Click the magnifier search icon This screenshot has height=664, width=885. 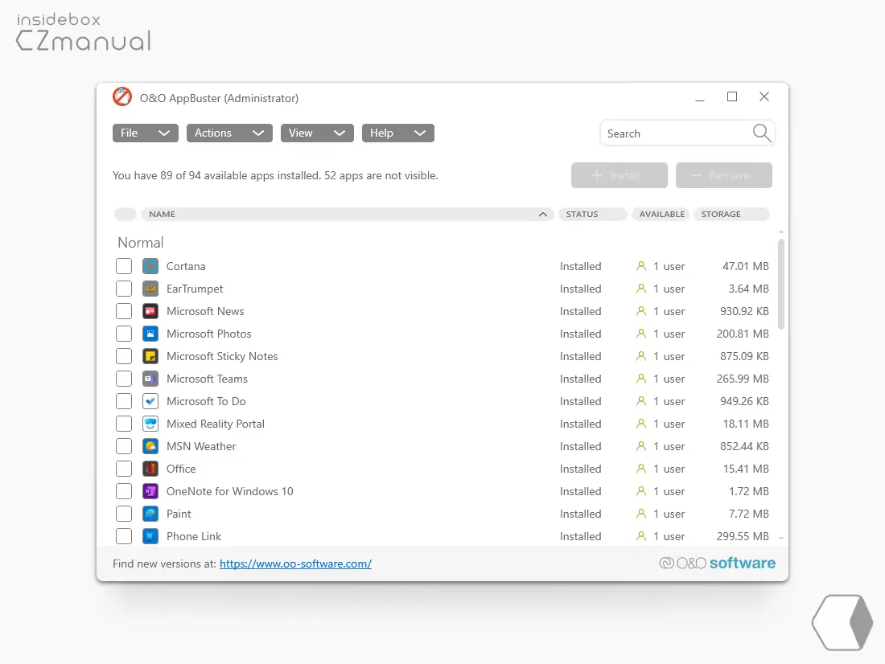[x=761, y=133]
